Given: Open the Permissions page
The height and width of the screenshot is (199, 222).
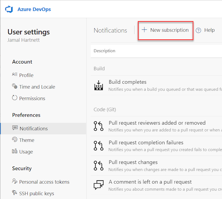Looking at the screenshot, I should pyautogui.click(x=32, y=98).
